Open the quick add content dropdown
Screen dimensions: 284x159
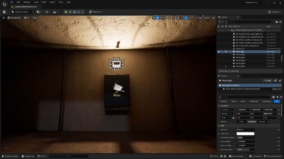(39, 12)
